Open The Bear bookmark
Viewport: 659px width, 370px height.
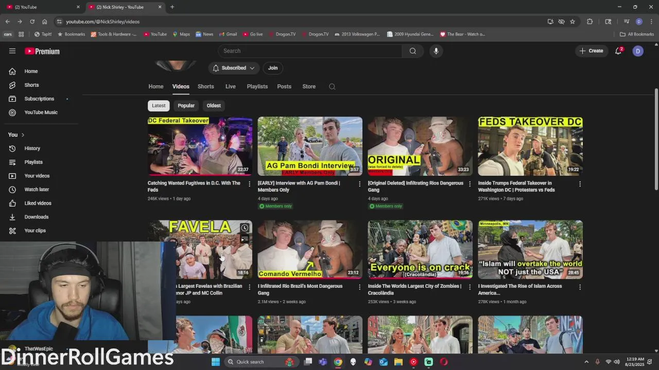click(462, 34)
